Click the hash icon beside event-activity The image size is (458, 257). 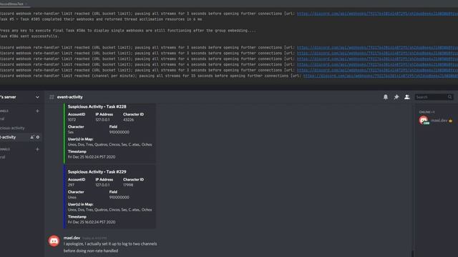(52, 97)
